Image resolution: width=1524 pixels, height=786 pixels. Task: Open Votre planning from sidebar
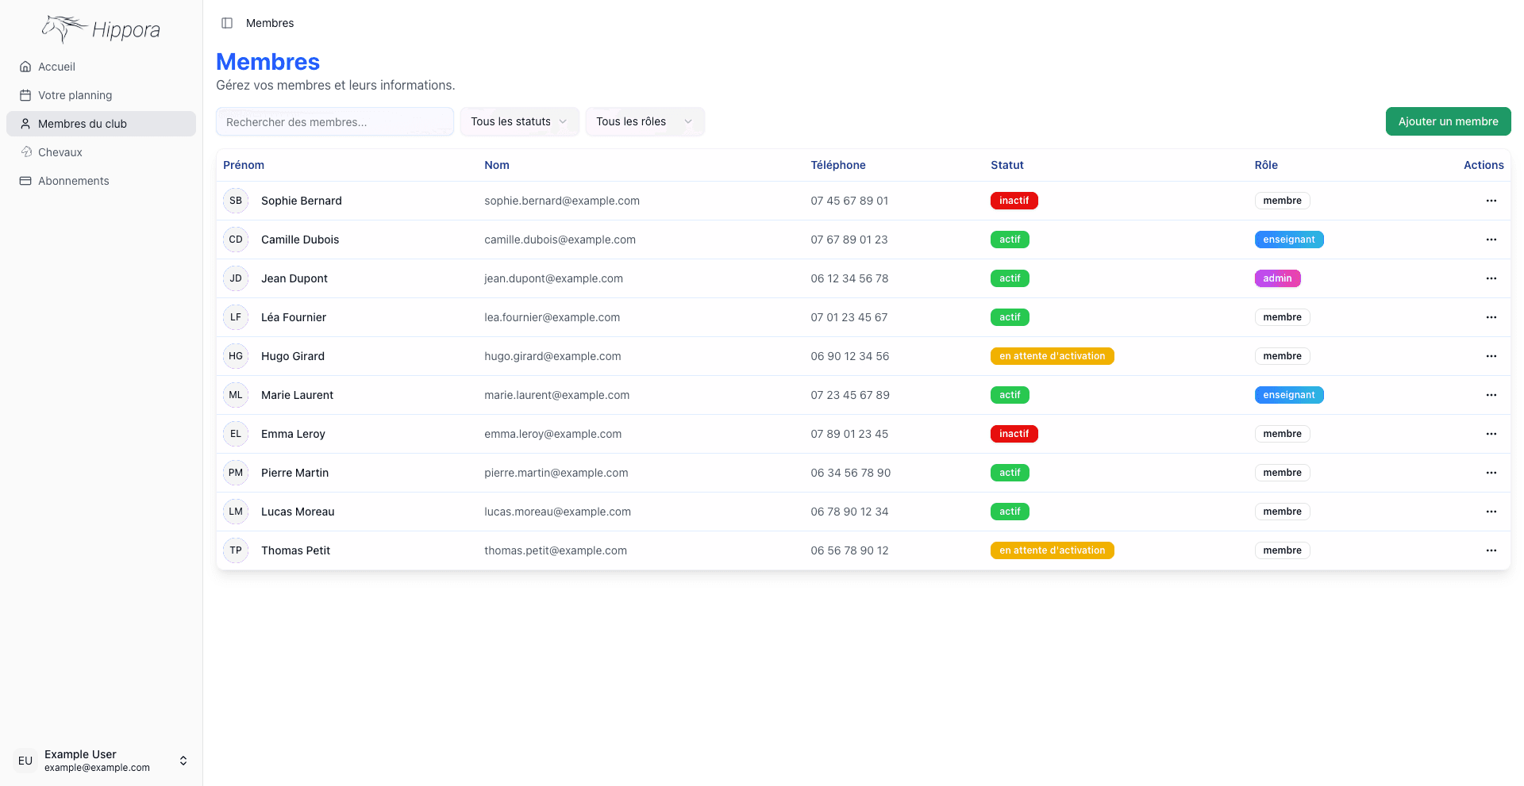click(x=75, y=95)
